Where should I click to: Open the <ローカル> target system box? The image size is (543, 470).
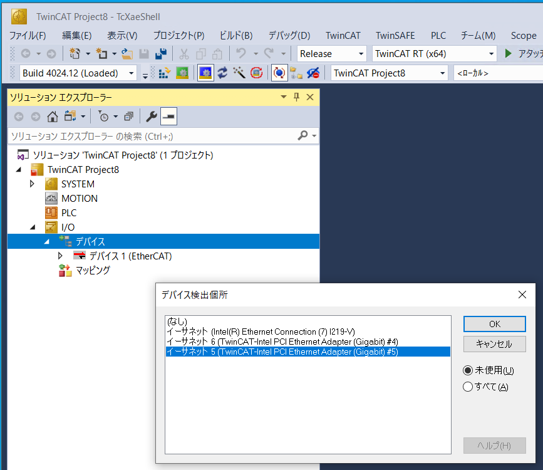point(498,73)
